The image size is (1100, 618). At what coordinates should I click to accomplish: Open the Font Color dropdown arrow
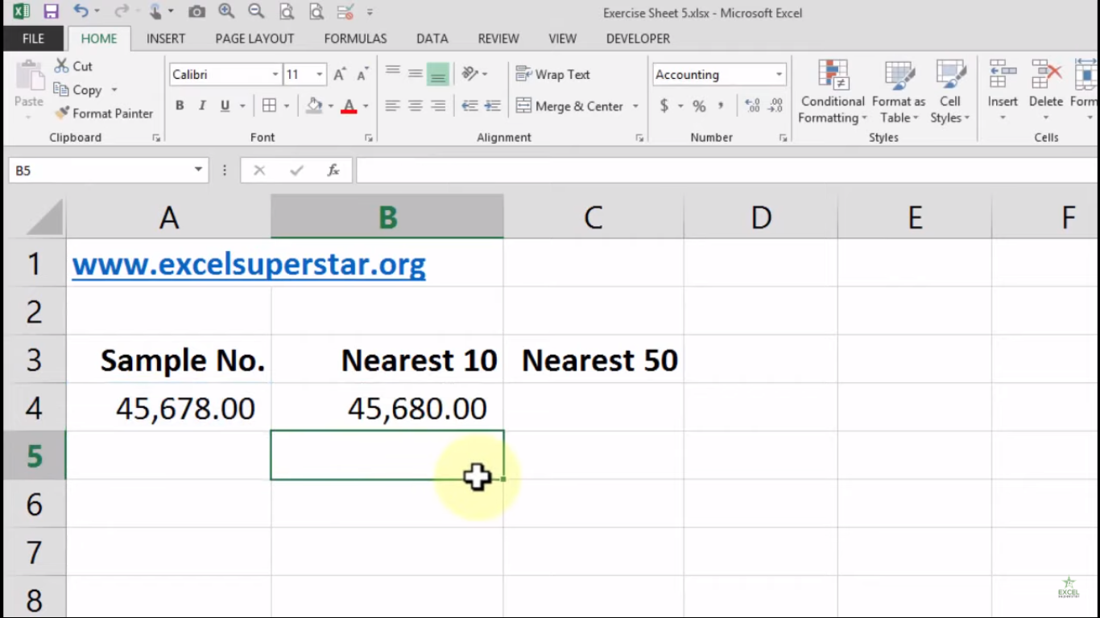pos(366,105)
